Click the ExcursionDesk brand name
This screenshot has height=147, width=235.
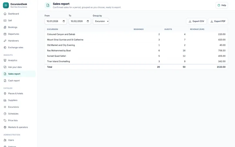(x=19, y=4)
